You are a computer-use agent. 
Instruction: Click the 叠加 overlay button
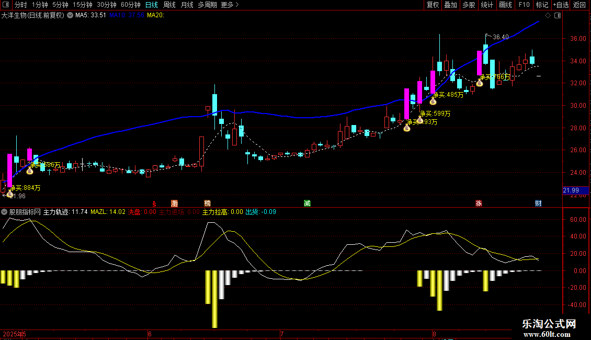pos(451,5)
